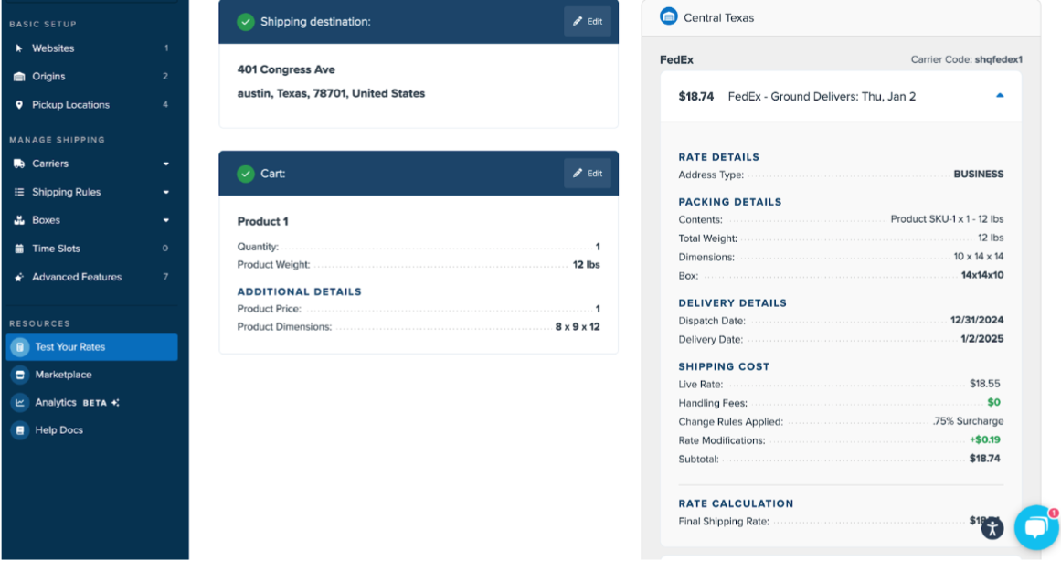Click the Carriers truck icon

(x=19, y=164)
